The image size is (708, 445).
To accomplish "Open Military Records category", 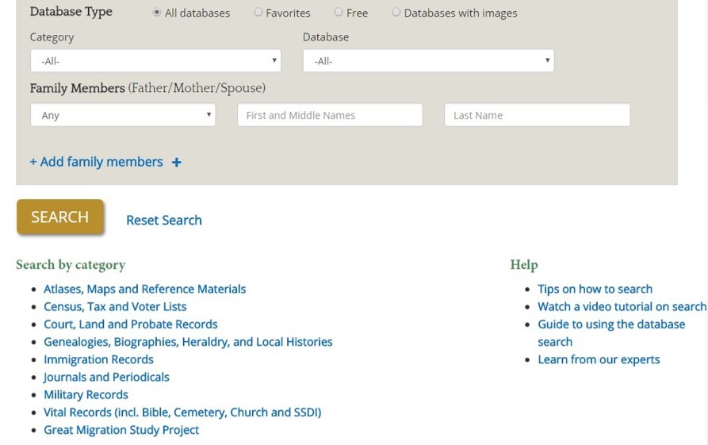I will [x=86, y=394].
